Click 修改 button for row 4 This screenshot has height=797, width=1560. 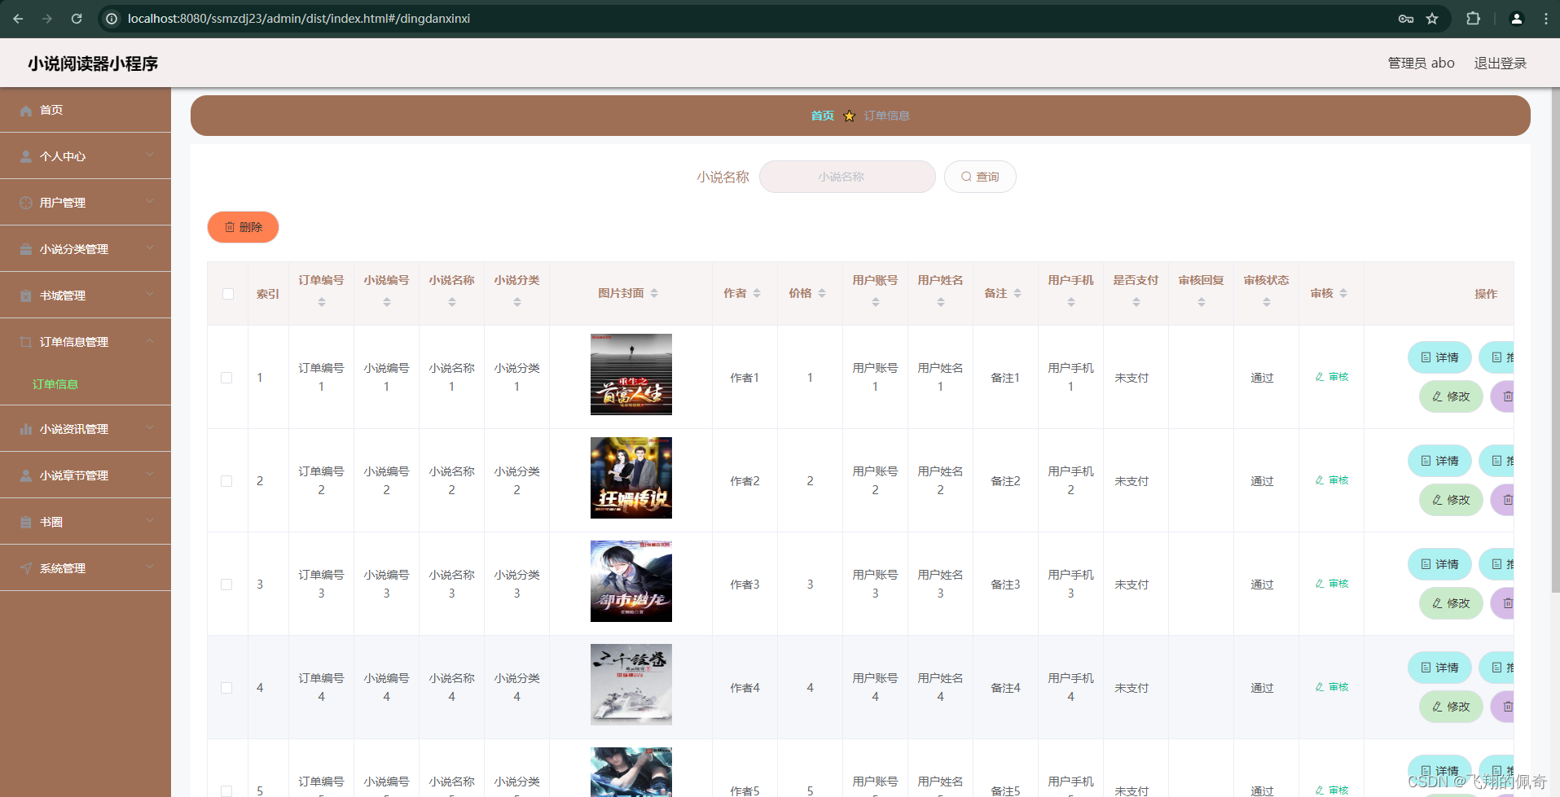coord(1451,707)
